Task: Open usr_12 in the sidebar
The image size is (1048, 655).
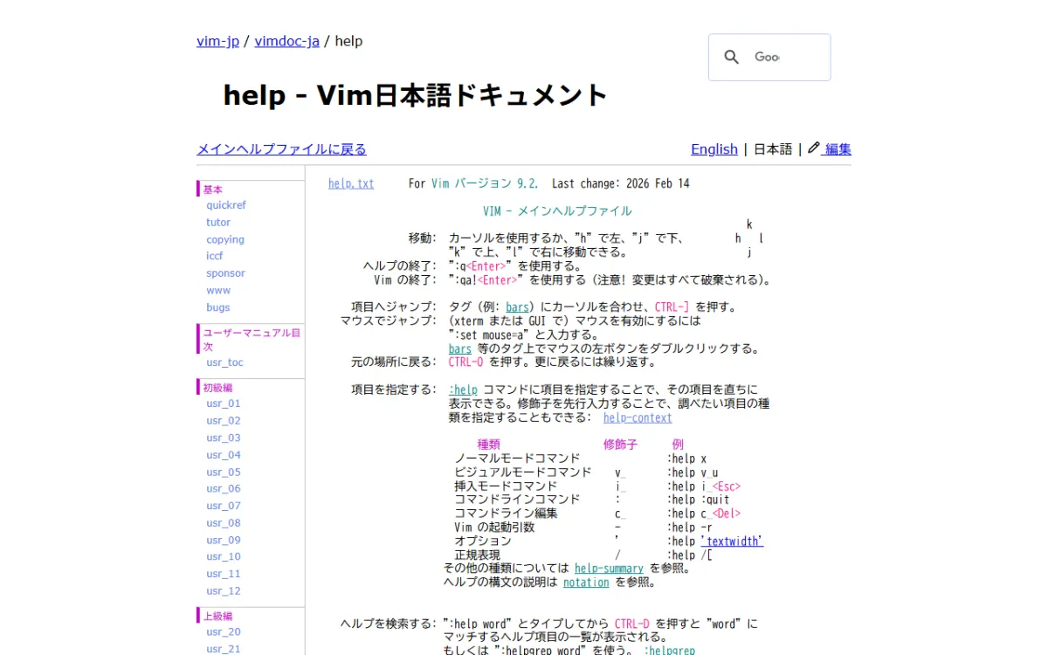Action: (224, 591)
